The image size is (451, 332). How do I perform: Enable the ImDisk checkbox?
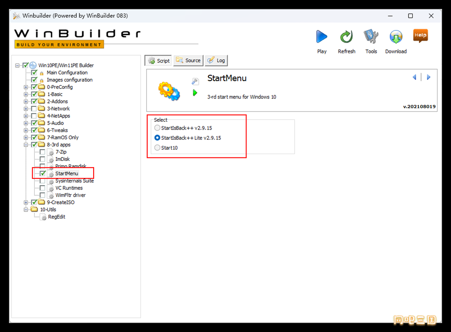point(42,159)
